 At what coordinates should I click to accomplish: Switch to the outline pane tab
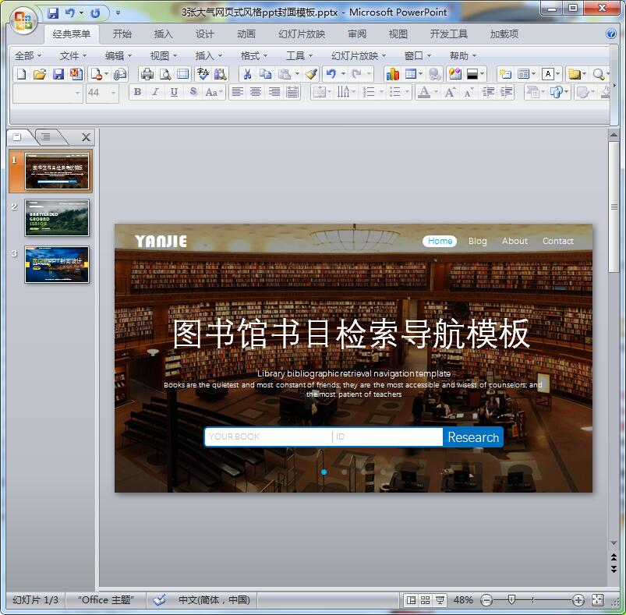click(x=47, y=137)
